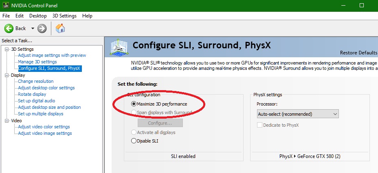Click the Configure... button

coord(160,123)
